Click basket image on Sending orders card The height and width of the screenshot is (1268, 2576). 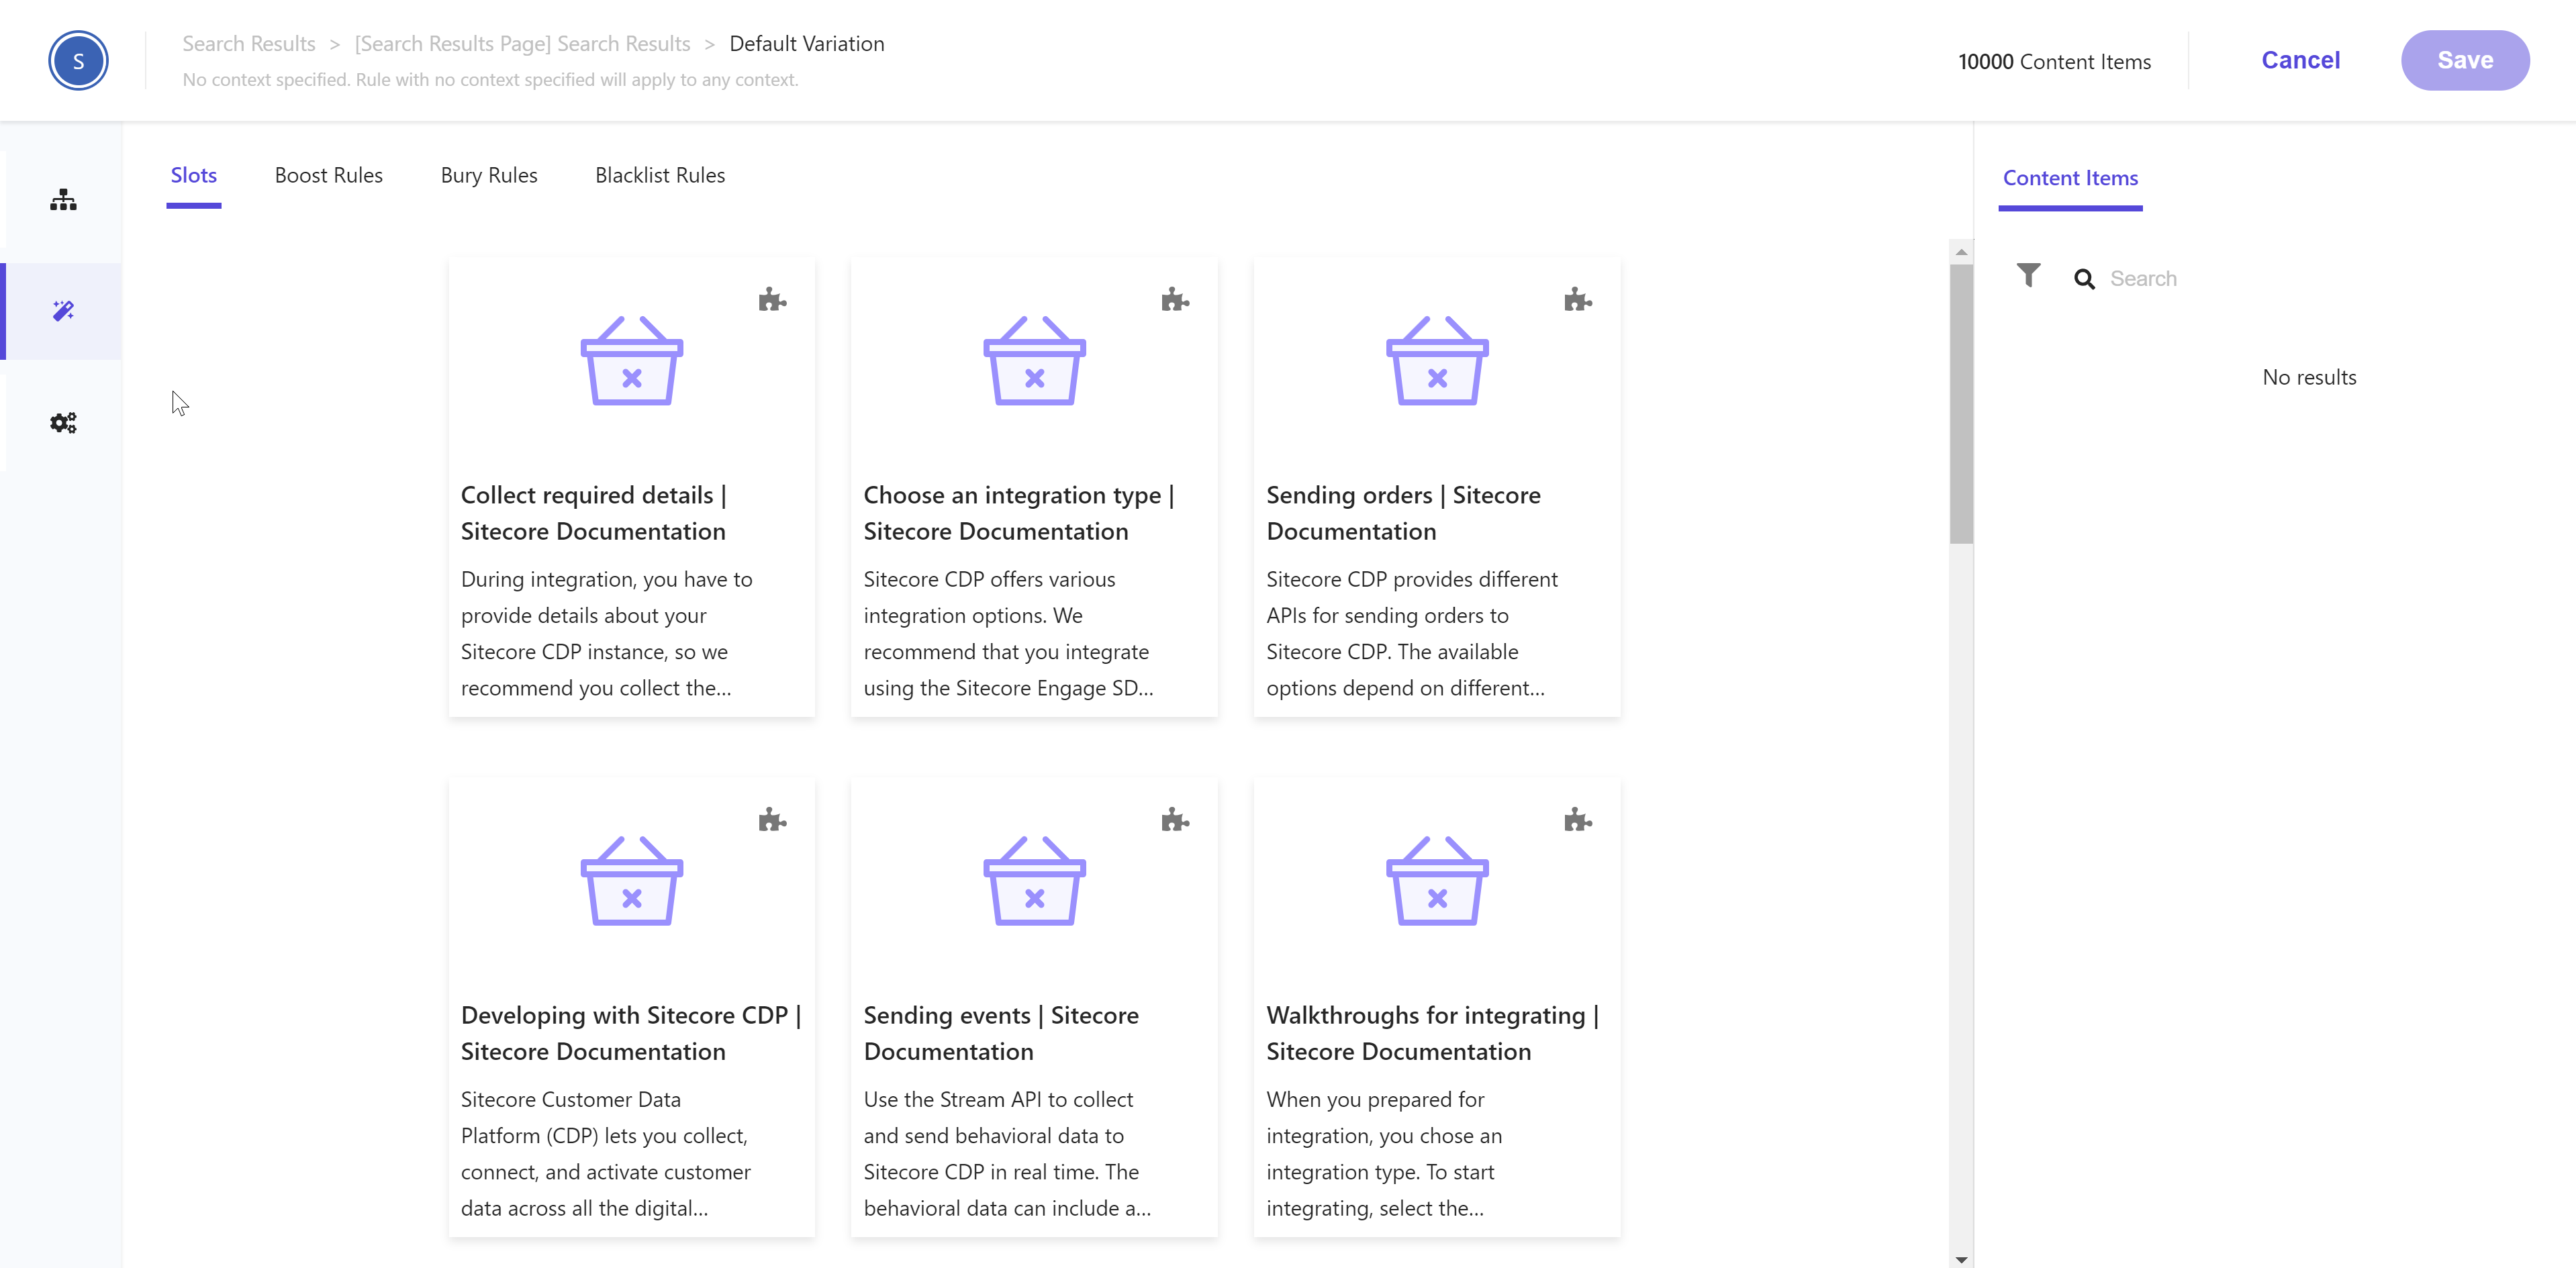[1437, 360]
